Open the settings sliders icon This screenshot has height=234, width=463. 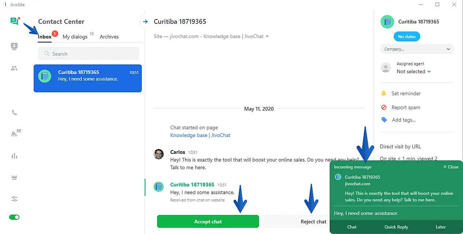point(14,199)
